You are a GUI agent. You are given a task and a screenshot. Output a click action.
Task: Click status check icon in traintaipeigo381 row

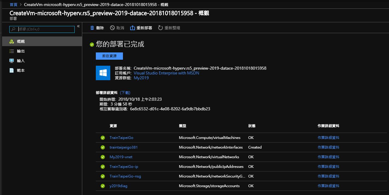[x=103, y=147]
